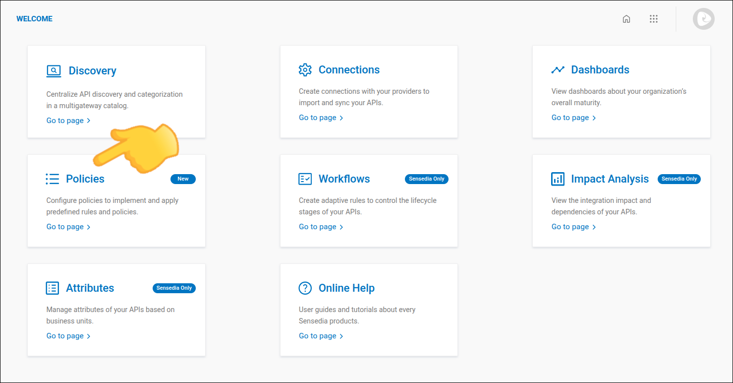Open the Policies page link
Image resolution: width=733 pixels, height=383 pixels.
(x=65, y=226)
